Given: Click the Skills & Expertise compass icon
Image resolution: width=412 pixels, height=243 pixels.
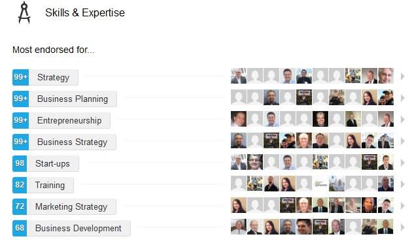Looking at the screenshot, I should 24,12.
